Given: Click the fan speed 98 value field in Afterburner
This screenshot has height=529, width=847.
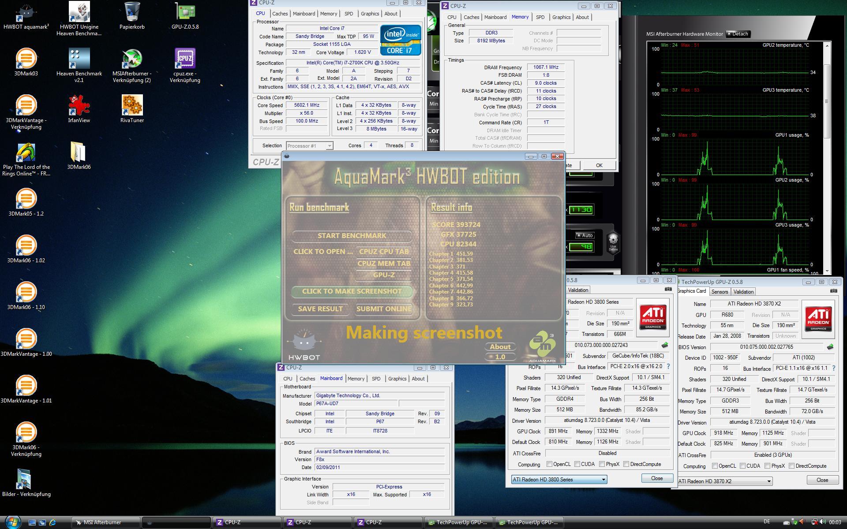Looking at the screenshot, I should tap(581, 247).
